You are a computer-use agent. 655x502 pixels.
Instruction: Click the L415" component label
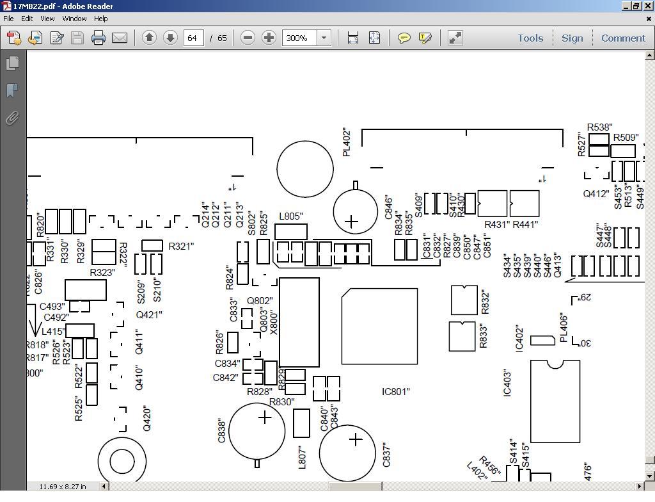click(x=54, y=332)
